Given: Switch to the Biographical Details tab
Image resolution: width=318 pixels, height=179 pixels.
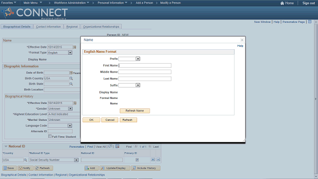Looking at the screenshot, I should pyautogui.click(x=17, y=26).
